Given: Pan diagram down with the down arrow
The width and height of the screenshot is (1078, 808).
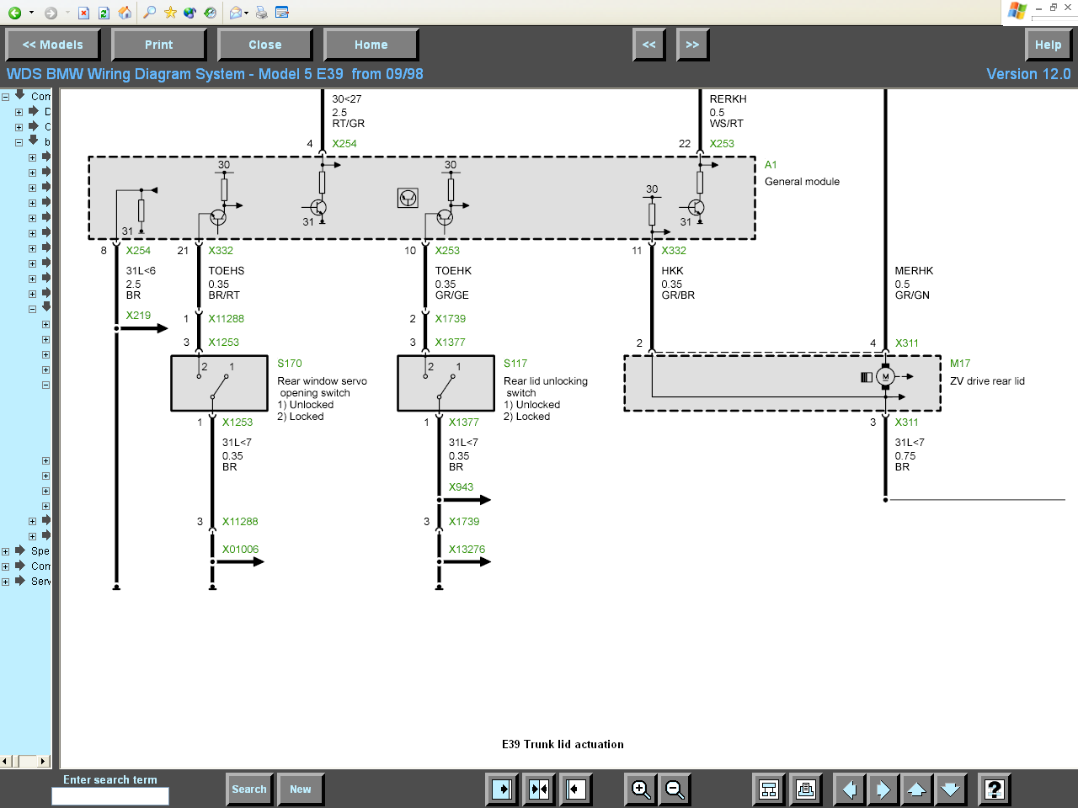Looking at the screenshot, I should tap(950, 789).
